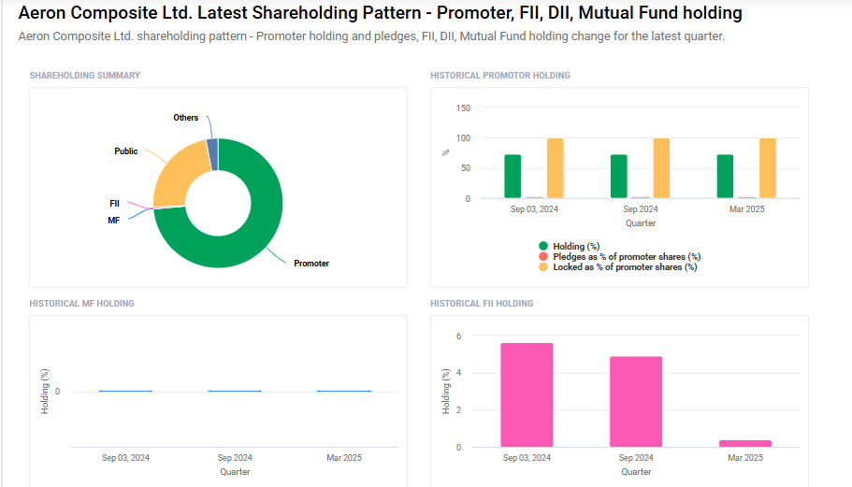Click the Promoter label on donut chart
The height and width of the screenshot is (487, 852).
pyautogui.click(x=311, y=264)
